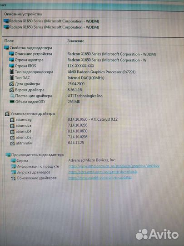Click the atitmm64 driver name

[x=24, y=143]
